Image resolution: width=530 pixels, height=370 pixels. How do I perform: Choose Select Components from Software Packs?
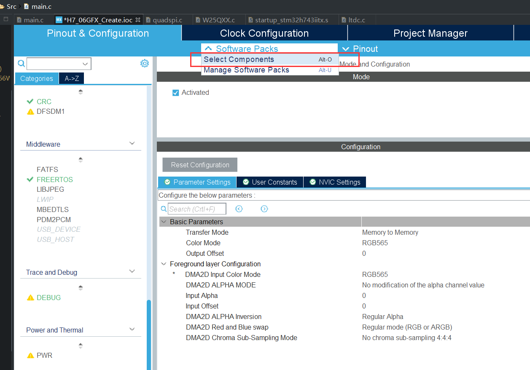[x=270, y=59]
